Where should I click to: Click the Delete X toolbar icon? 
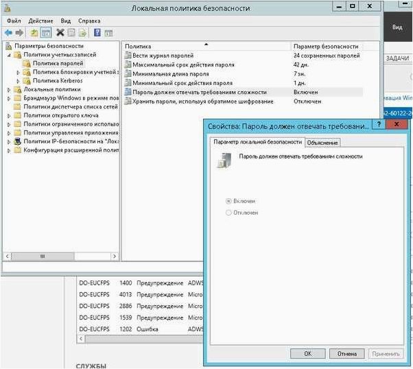coord(60,33)
